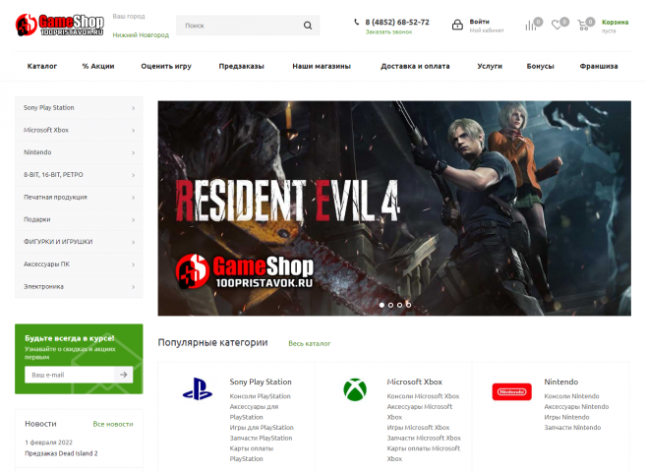This screenshot has width=646, height=472.
Task: Click the PlayStation logo in popular categories
Action: pyautogui.click(x=198, y=388)
